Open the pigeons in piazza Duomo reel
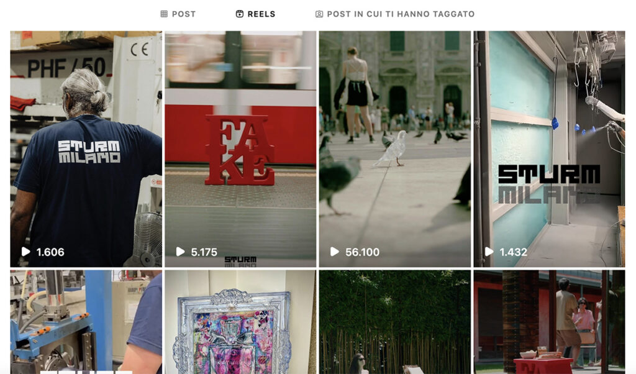This screenshot has width=636, height=374. coord(395,149)
